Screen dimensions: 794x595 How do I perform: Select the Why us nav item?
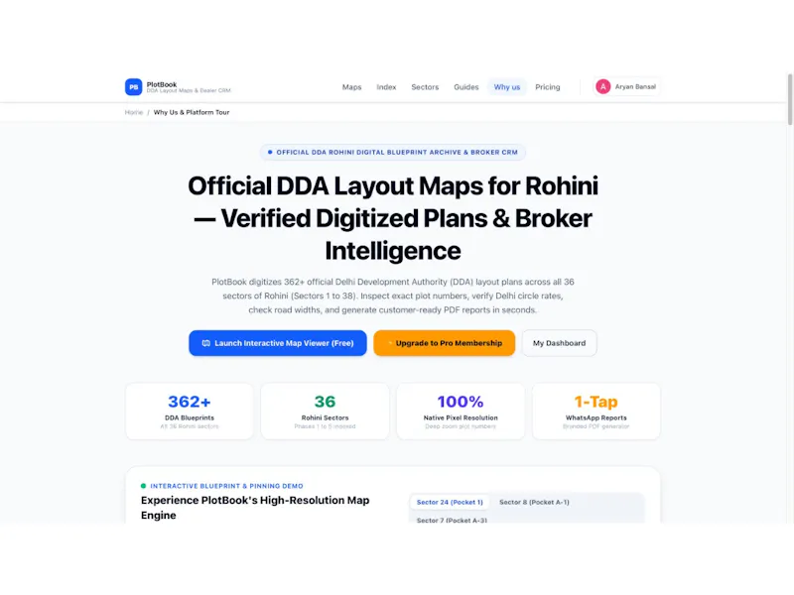[x=507, y=87]
